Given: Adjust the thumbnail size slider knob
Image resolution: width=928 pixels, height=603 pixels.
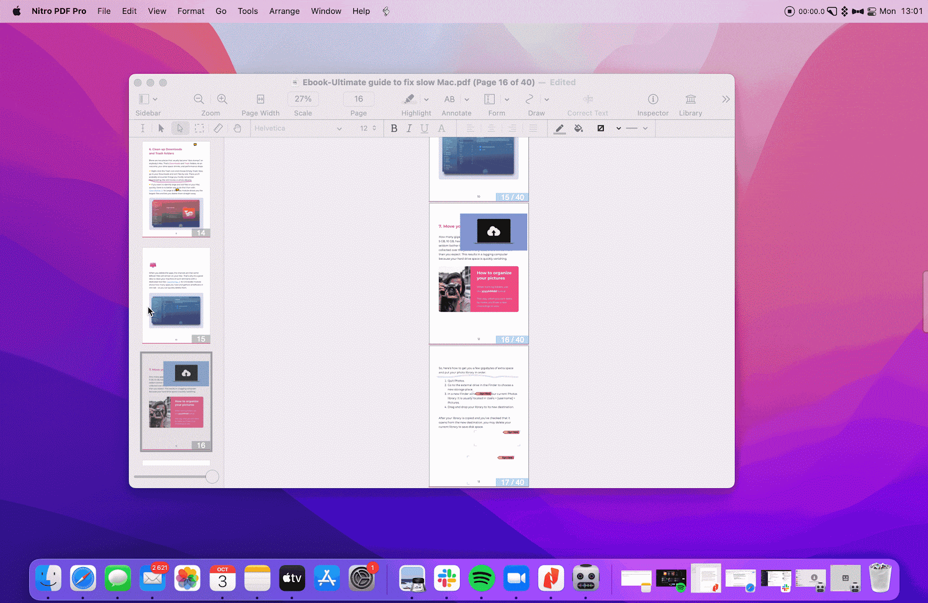Looking at the screenshot, I should [x=212, y=477].
